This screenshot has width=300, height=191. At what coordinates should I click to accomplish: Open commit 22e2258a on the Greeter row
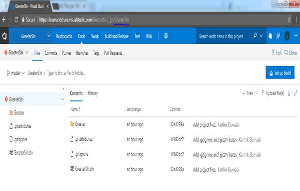177,124
